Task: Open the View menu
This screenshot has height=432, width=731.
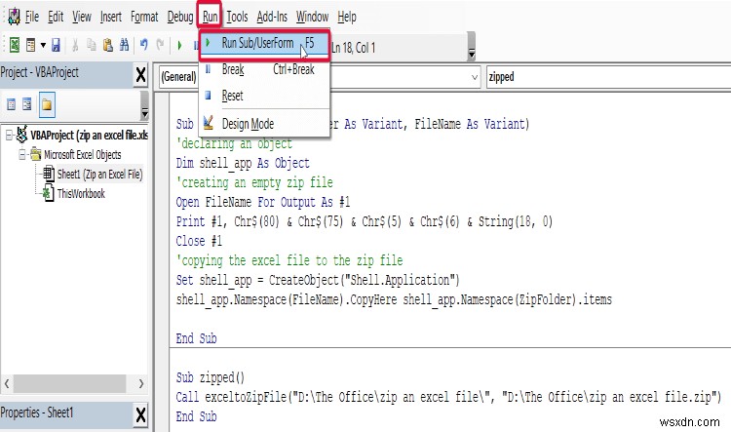Action: click(82, 17)
